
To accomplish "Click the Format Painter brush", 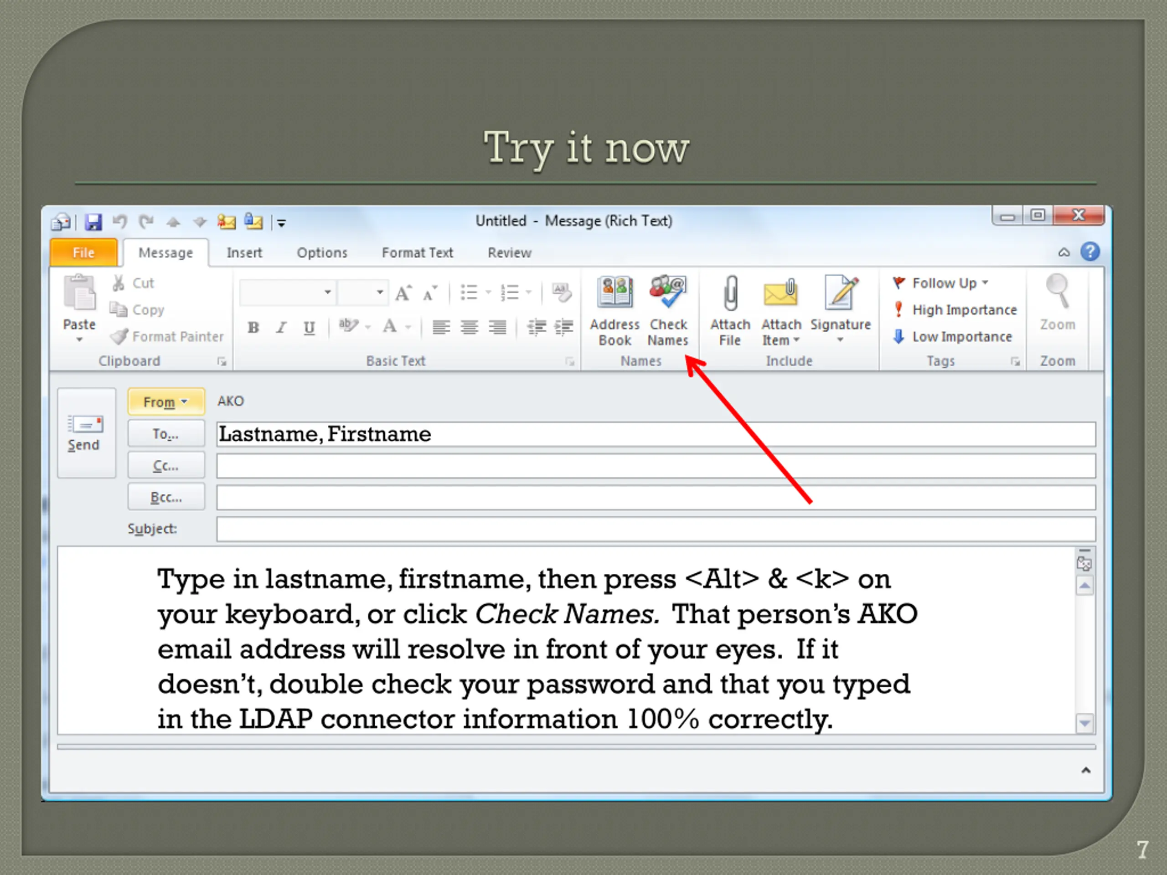I will click(x=119, y=336).
